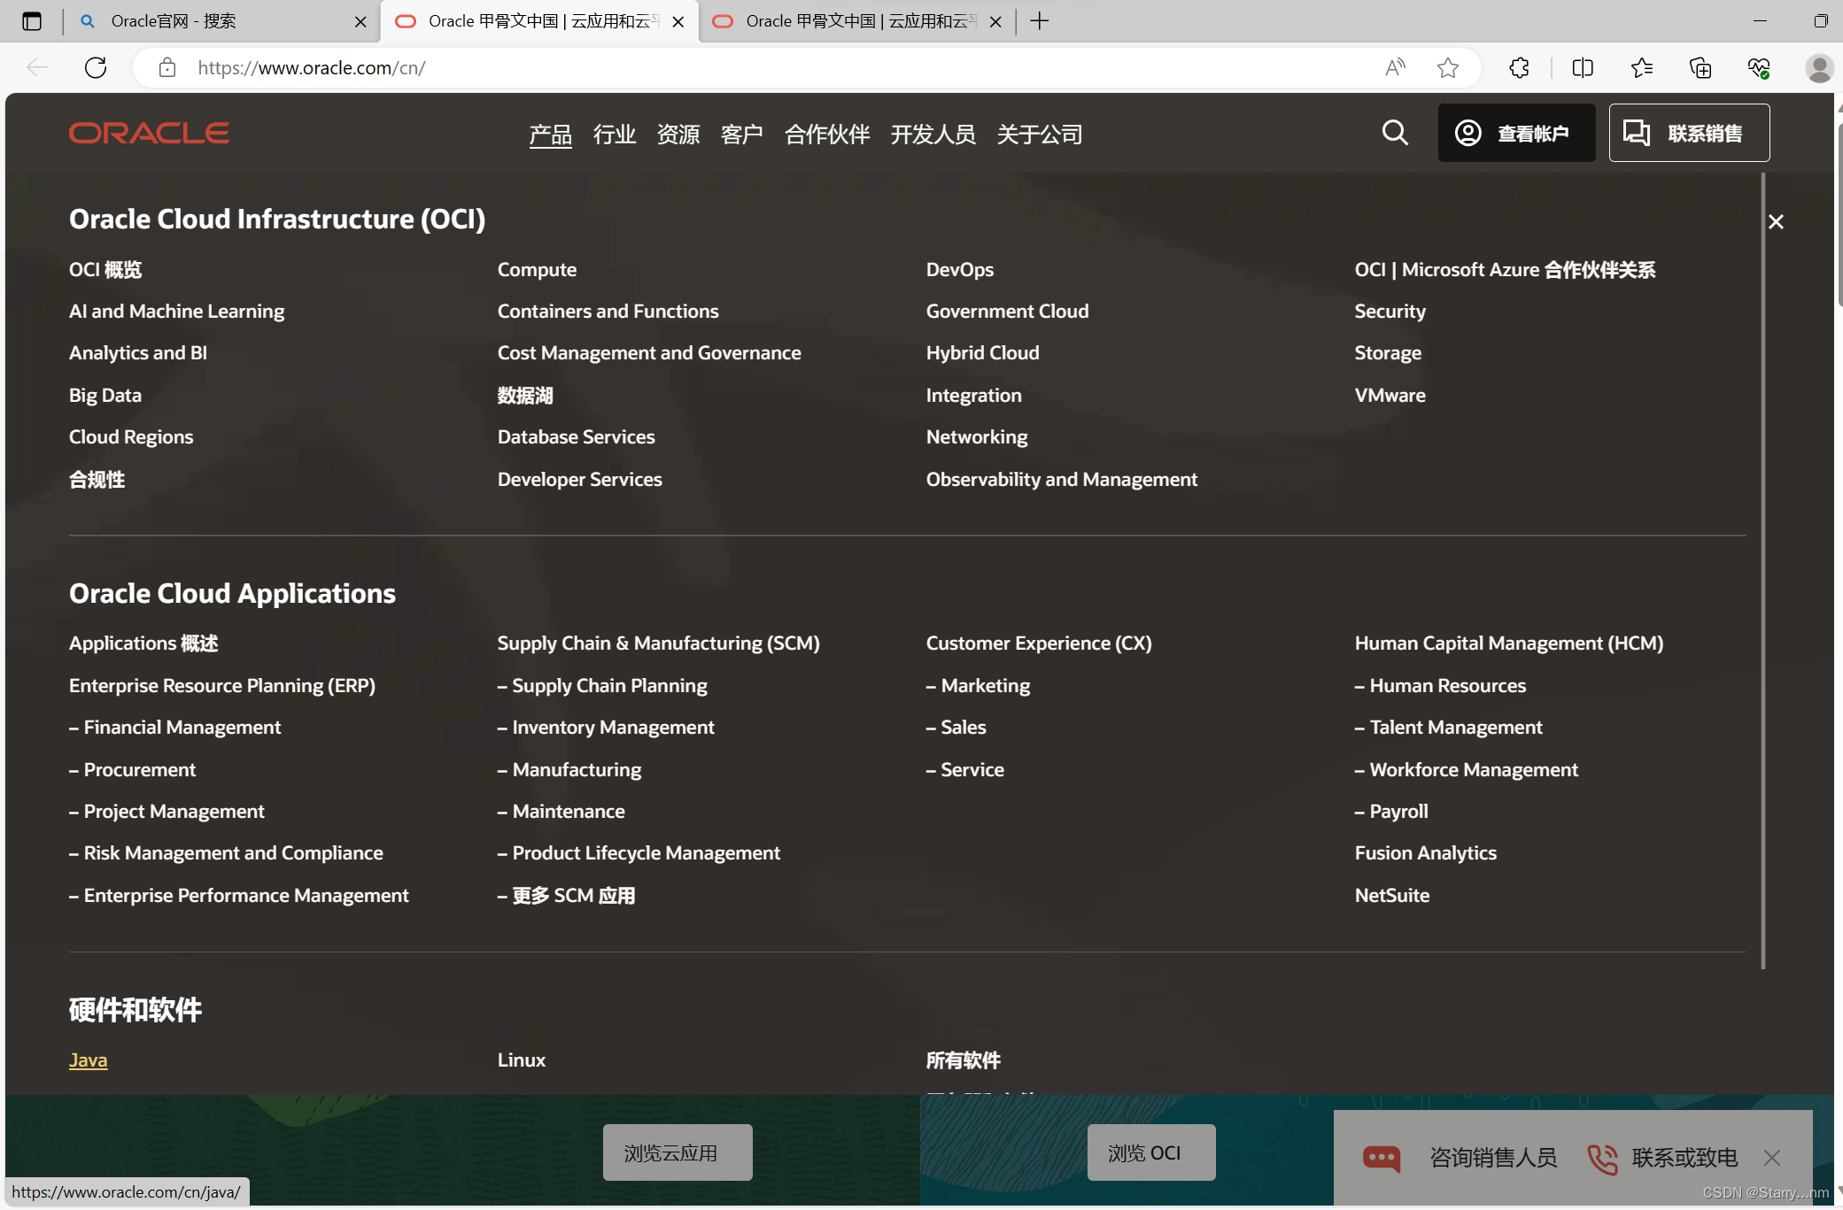
Task: Click the 联系销售 button
Action: pos(1688,133)
